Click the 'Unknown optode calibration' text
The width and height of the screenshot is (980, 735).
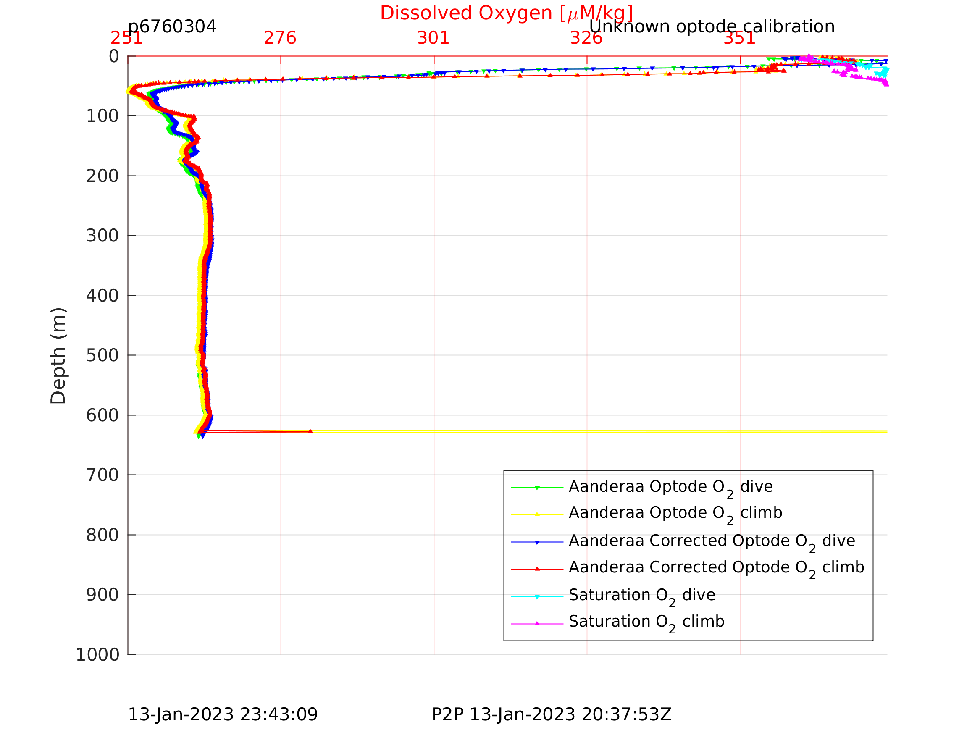712,27
